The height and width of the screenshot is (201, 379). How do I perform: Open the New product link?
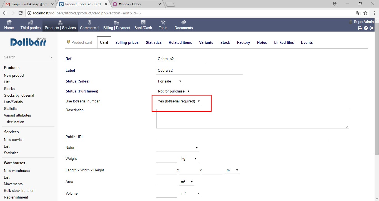pos(14,75)
